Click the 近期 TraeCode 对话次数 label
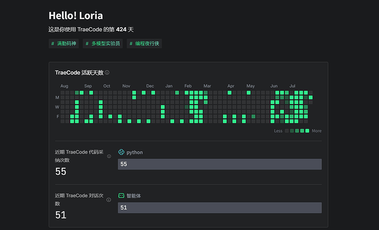 click(79, 199)
